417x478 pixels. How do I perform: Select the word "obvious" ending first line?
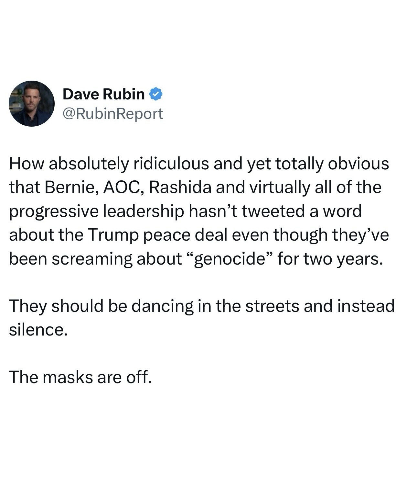[358, 164]
